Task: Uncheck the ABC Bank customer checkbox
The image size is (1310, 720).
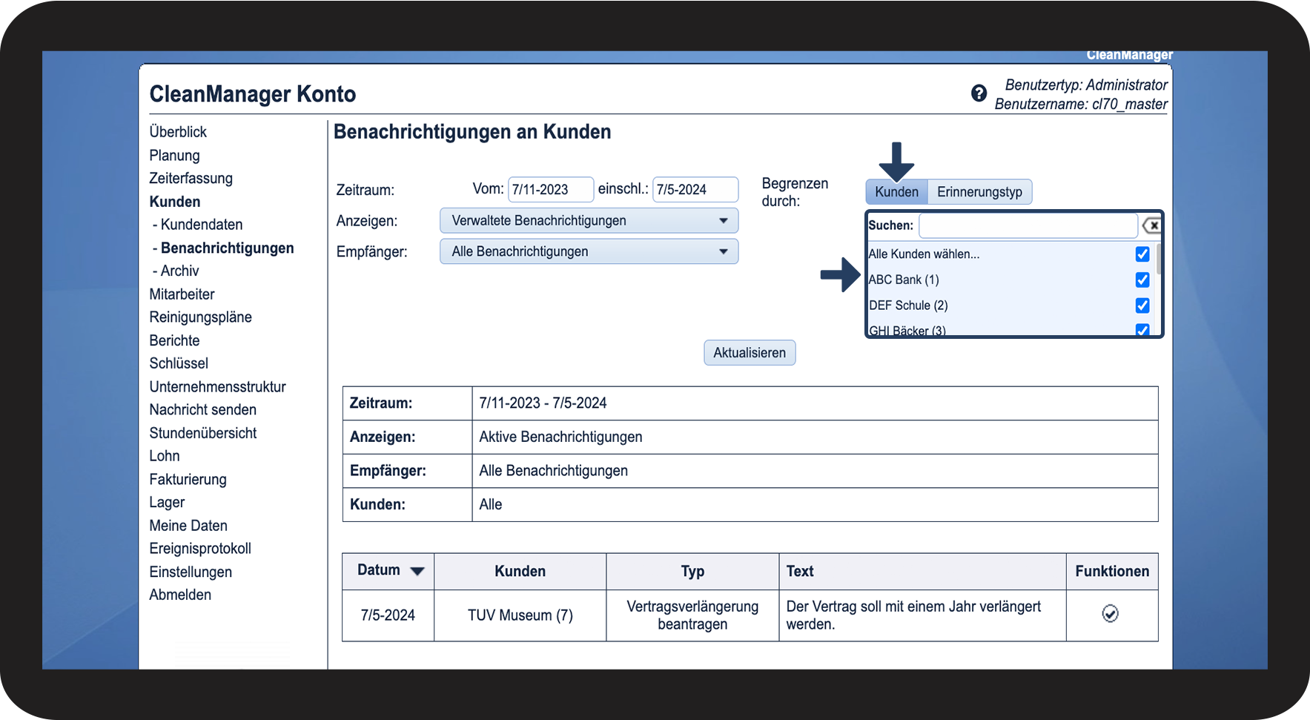Action: point(1142,280)
